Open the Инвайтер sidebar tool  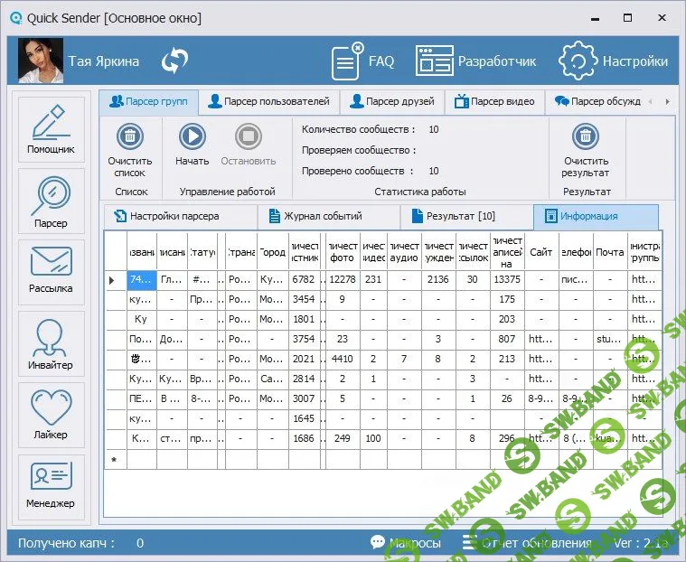(x=52, y=343)
